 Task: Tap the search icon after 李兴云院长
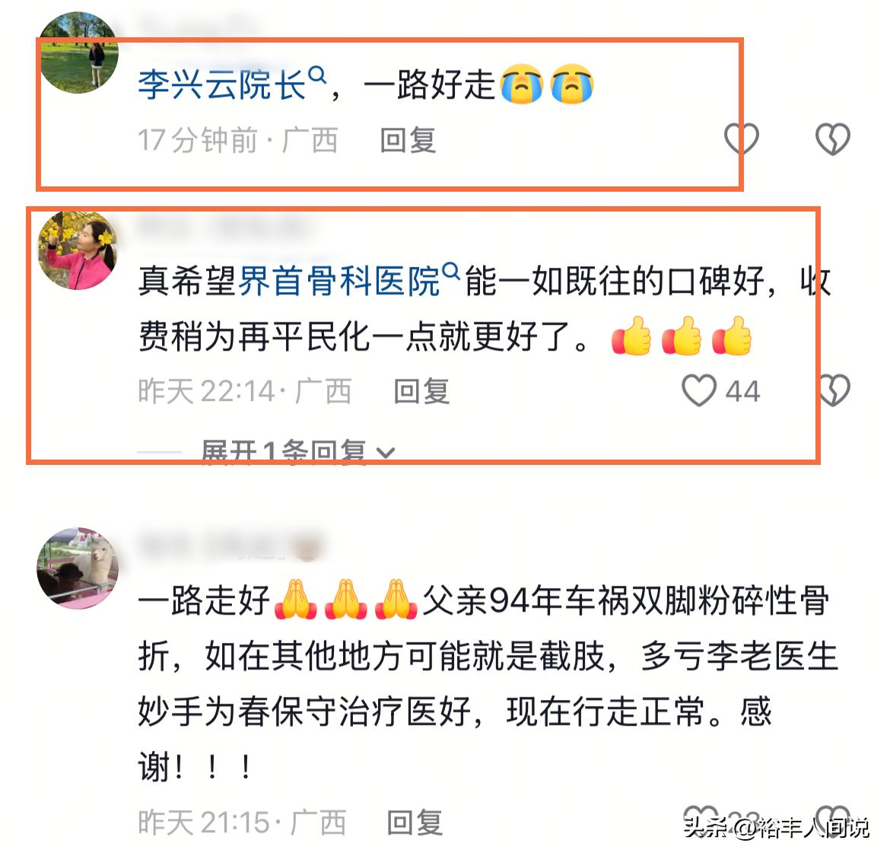[x=316, y=75]
